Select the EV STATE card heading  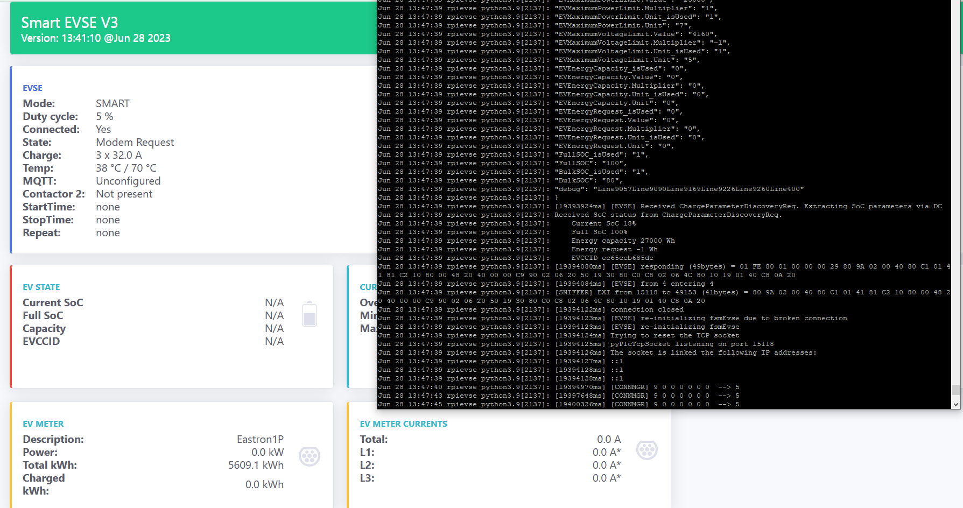tap(41, 287)
